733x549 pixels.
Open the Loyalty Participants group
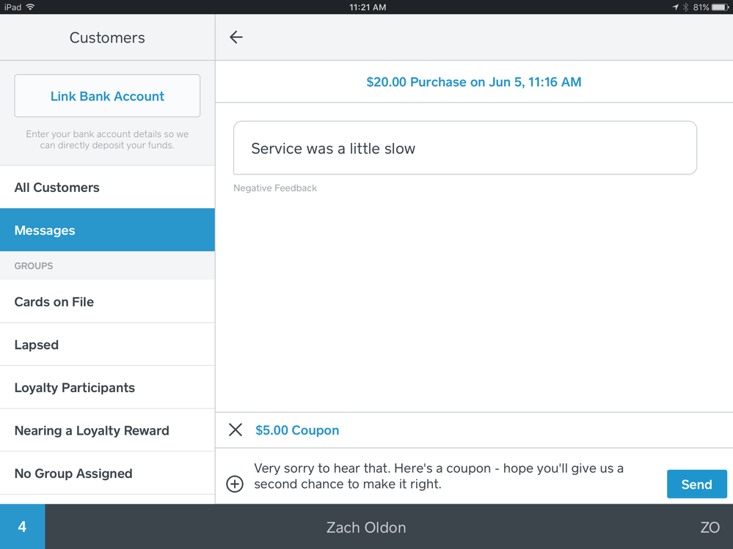107,388
